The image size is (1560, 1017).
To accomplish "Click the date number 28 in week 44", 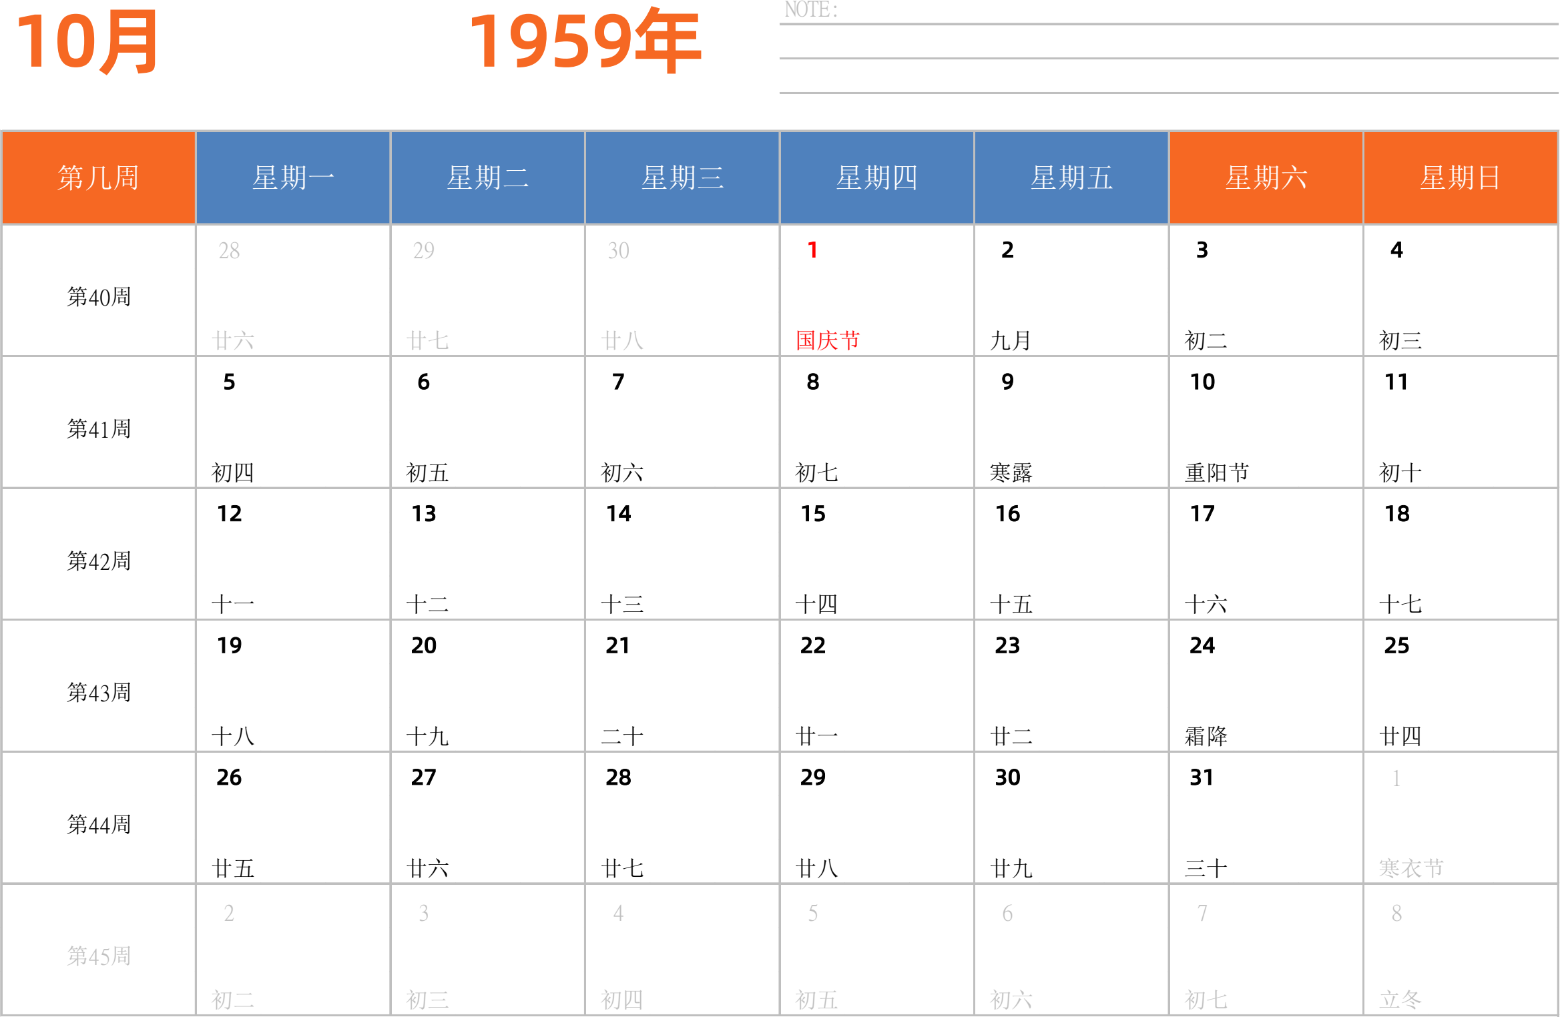I will pos(618,777).
